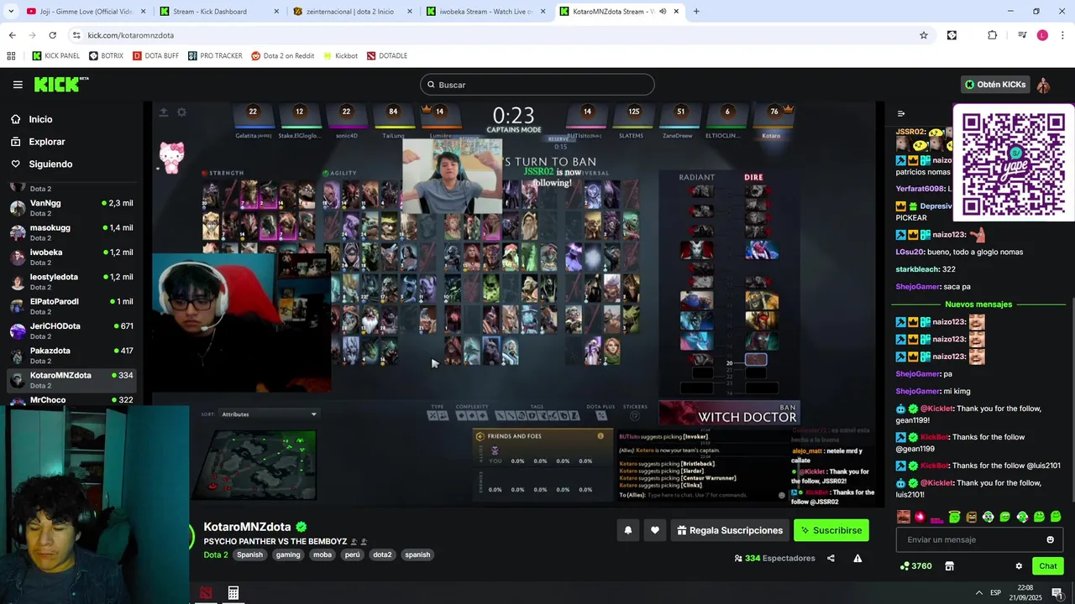Collapse the chat panel arrow icon
This screenshot has height=604, width=1075.
coord(901,114)
